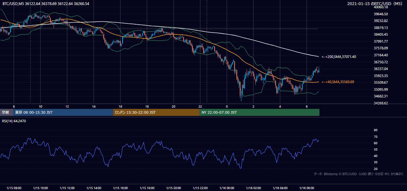Screen dimensions: 407x191
Task: Click the 東京 08:00-15:30 JST session bar
Action: tap(63, 112)
